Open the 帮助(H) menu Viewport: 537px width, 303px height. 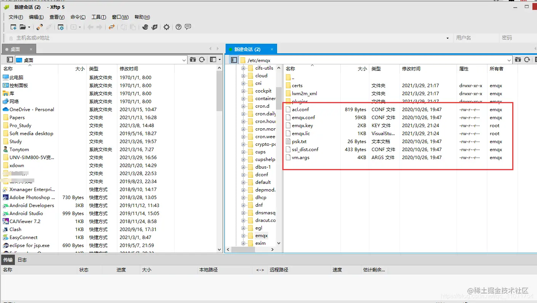(x=142, y=17)
